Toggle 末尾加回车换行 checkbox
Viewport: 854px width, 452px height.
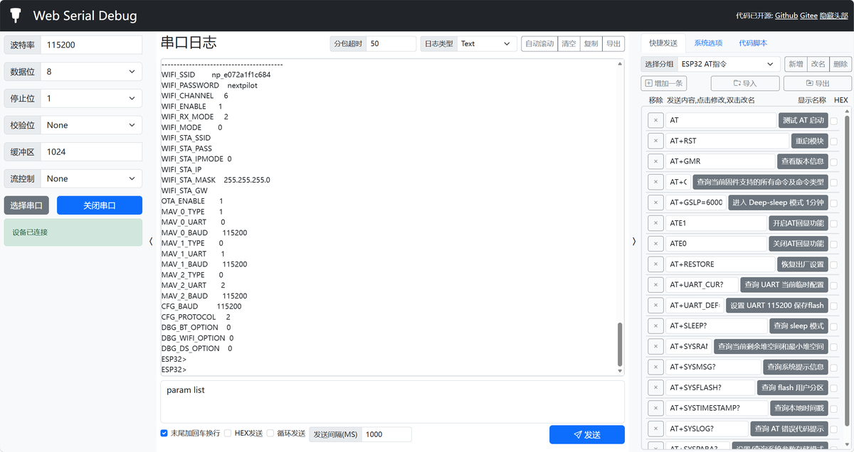164,434
